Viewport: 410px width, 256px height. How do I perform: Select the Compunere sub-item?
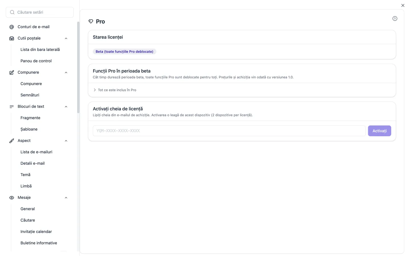coord(31,84)
